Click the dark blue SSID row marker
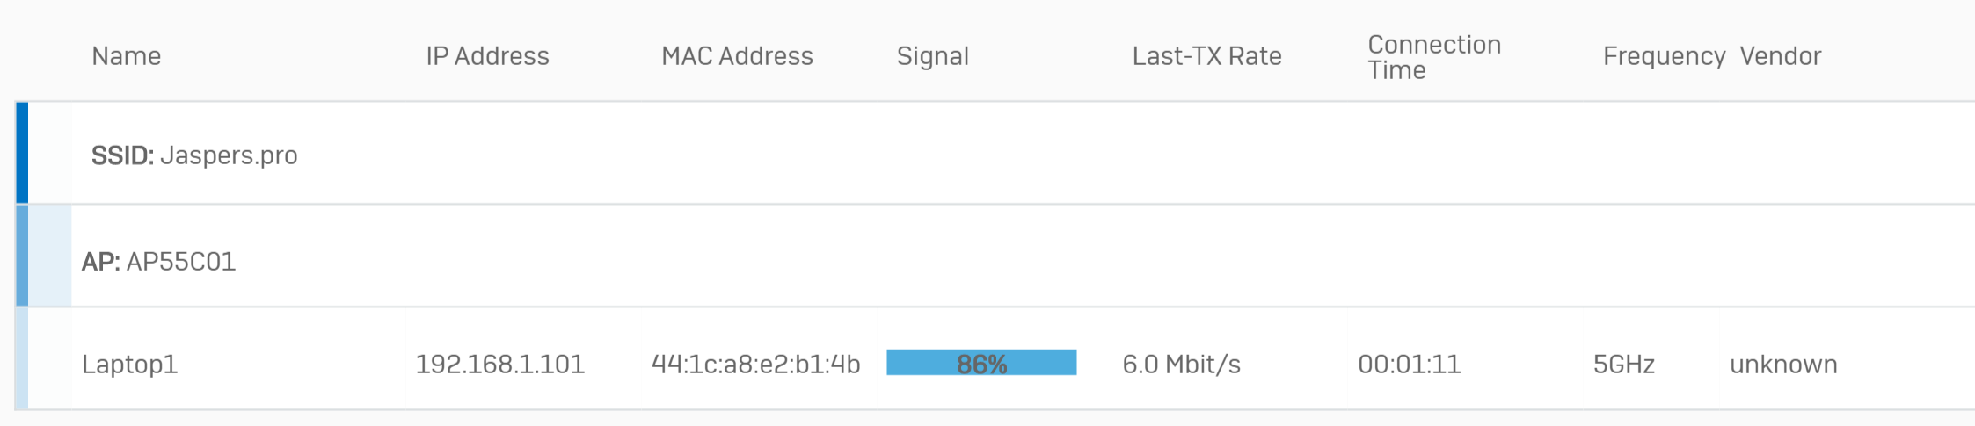The image size is (1975, 426). tap(22, 153)
